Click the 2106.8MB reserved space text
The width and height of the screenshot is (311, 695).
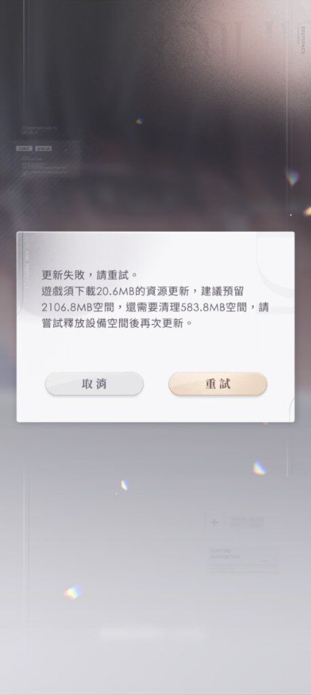point(61,307)
